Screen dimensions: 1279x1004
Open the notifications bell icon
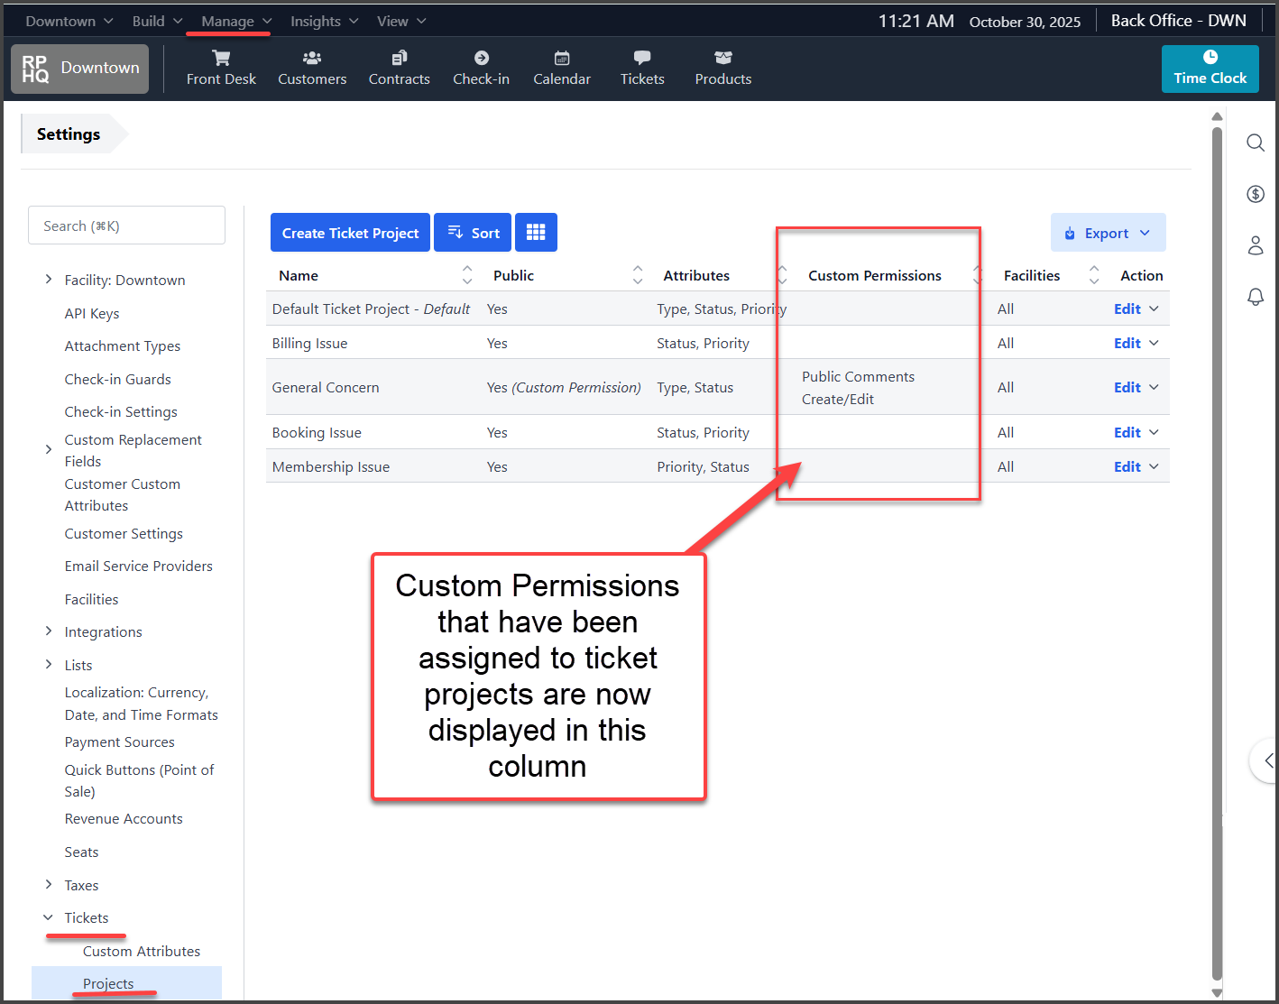[1255, 297]
